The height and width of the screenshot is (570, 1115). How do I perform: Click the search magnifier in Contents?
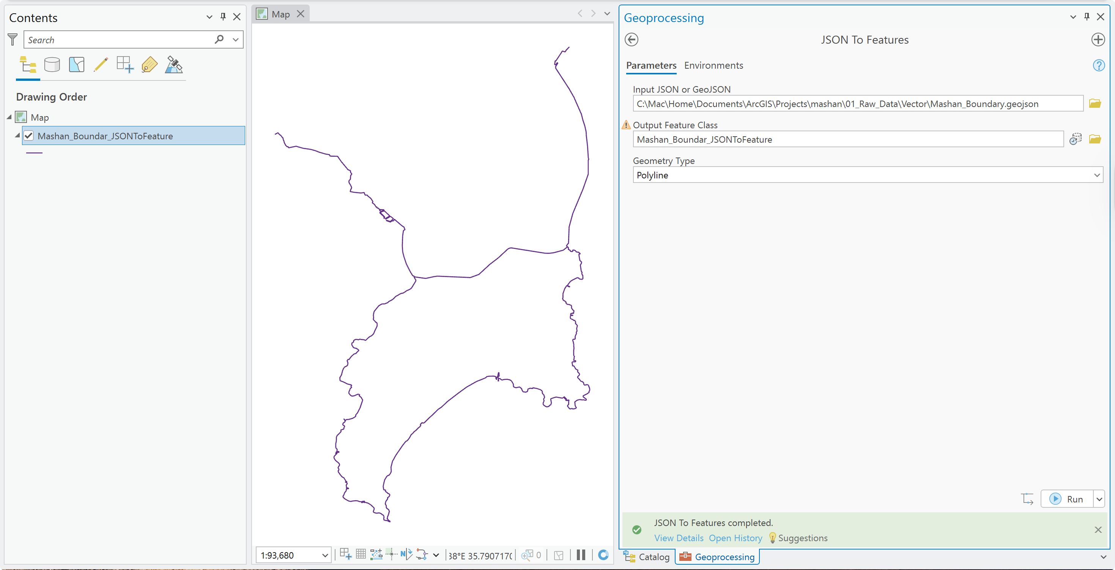219,39
